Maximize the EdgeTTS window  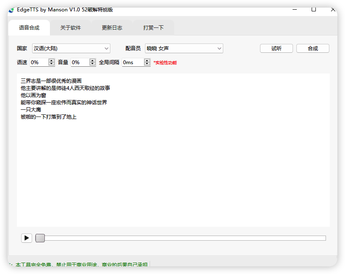(314, 10)
